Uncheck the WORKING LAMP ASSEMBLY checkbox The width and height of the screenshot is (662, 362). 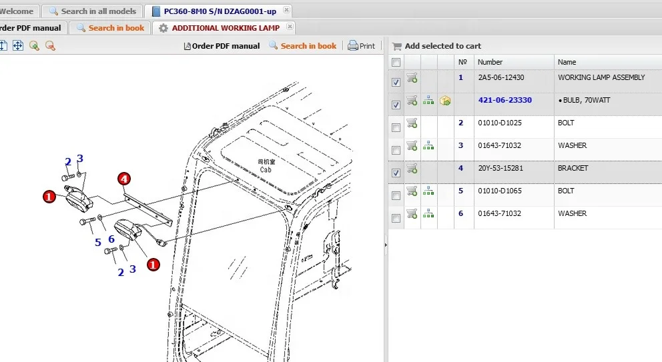396,82
